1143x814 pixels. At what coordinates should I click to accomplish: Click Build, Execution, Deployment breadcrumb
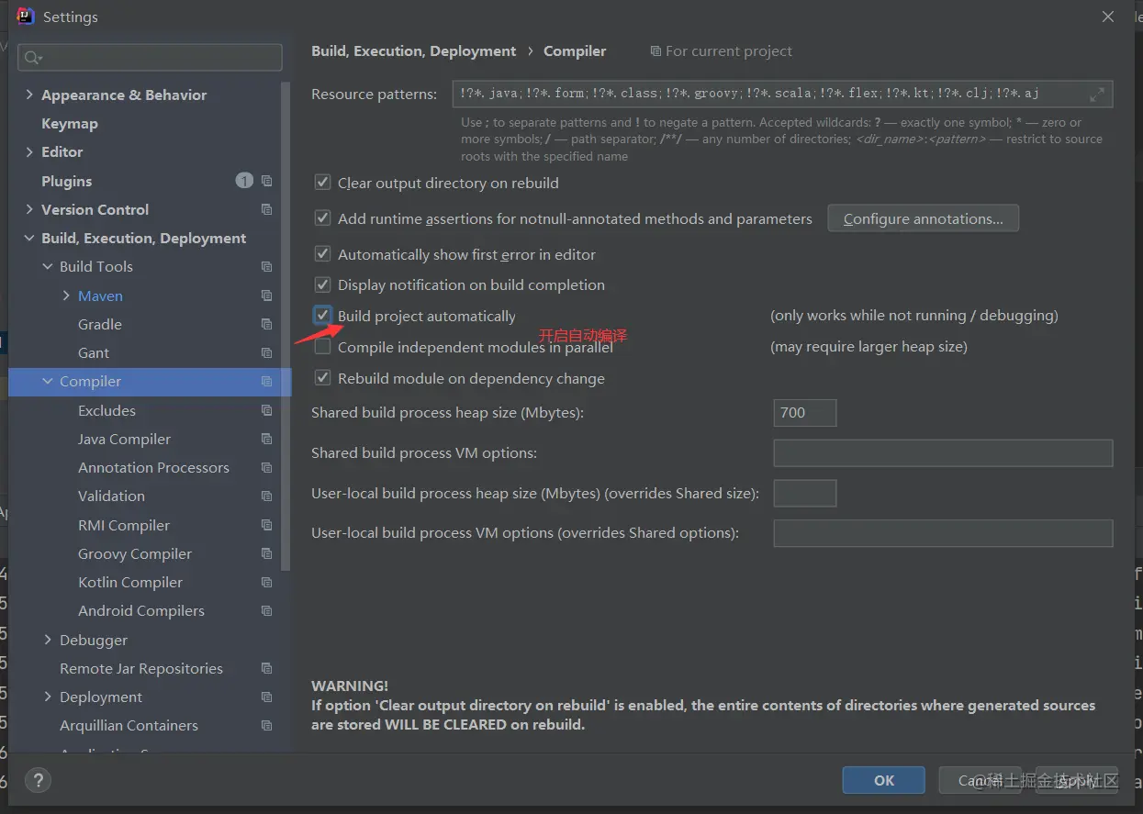click(414, 51)
